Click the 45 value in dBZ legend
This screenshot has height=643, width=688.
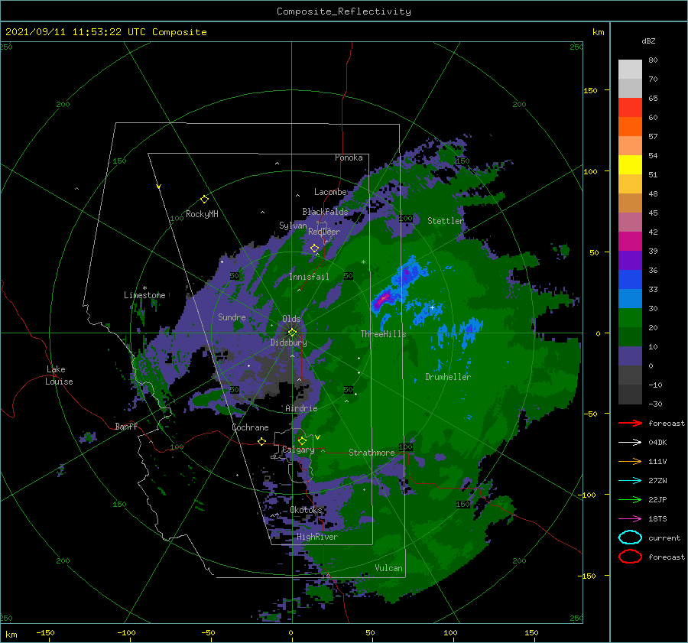tap(653, 213)
